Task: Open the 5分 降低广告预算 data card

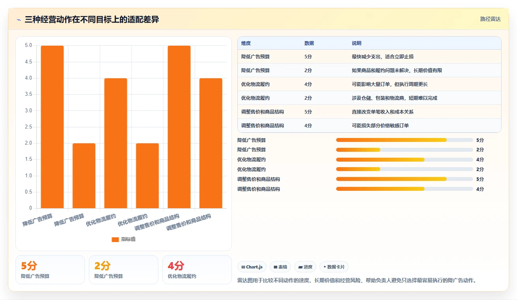Action: pos(50,270)
